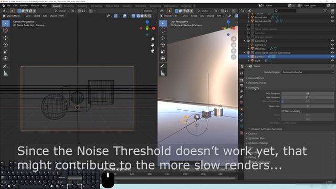336x189 pixels.
Task: Select the Transform tool in right viewport
Action: 163,58
